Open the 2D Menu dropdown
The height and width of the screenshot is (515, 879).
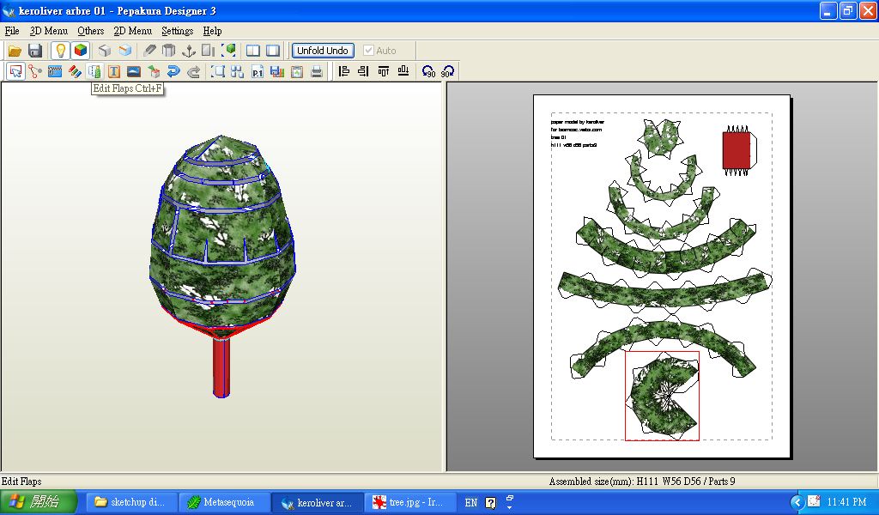(132, 31)
